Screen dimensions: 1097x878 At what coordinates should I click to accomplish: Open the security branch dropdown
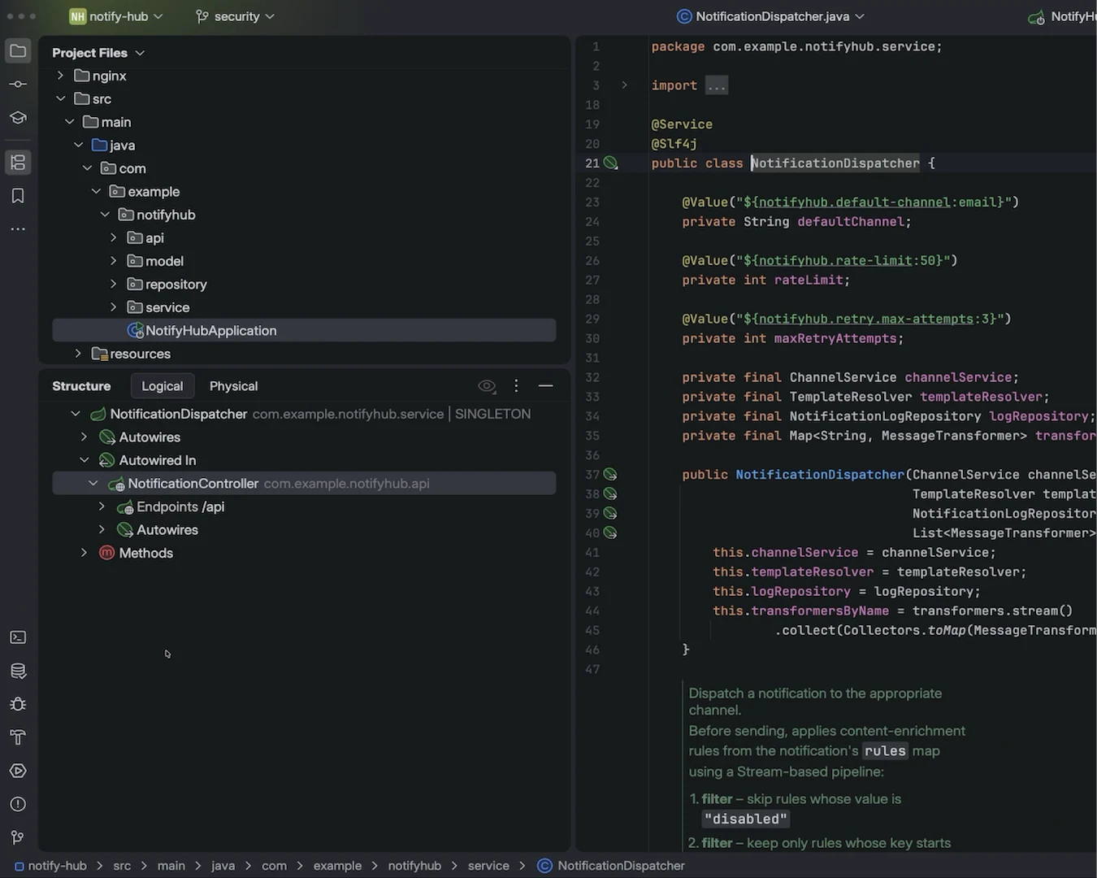coord(235,16)
